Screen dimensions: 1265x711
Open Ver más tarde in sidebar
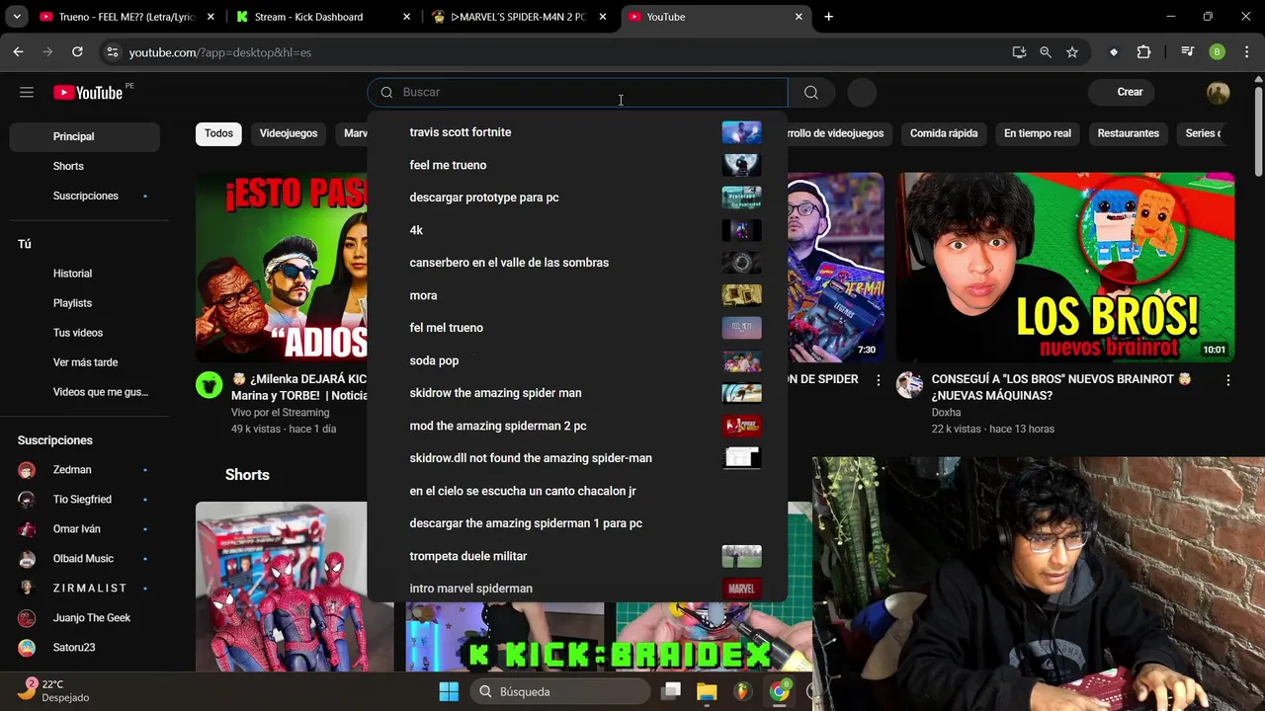point(84,362)
